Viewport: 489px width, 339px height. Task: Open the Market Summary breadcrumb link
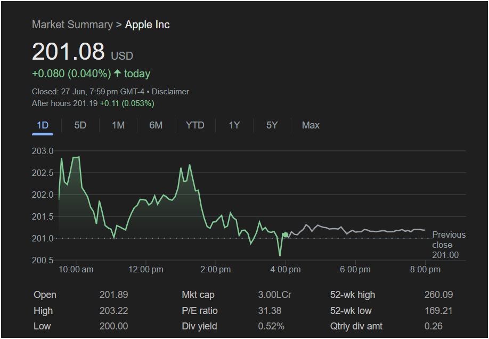tap(72, 25)
